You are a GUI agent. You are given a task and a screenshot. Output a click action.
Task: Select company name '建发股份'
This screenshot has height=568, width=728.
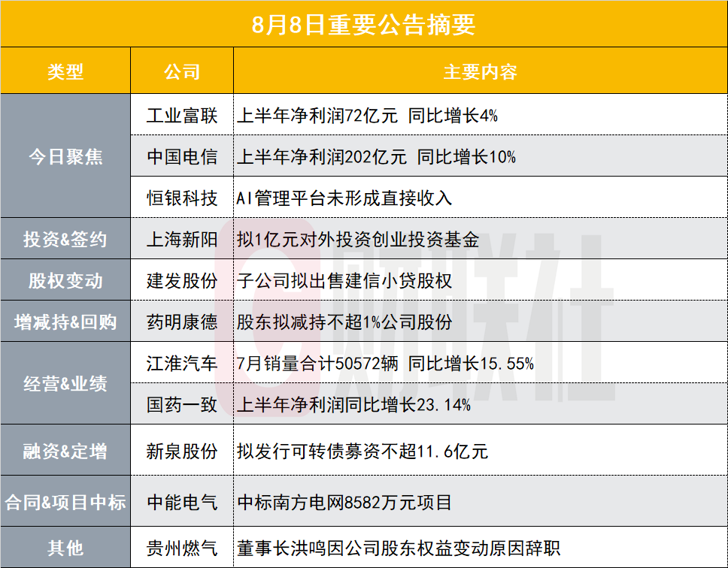point(182,280)
